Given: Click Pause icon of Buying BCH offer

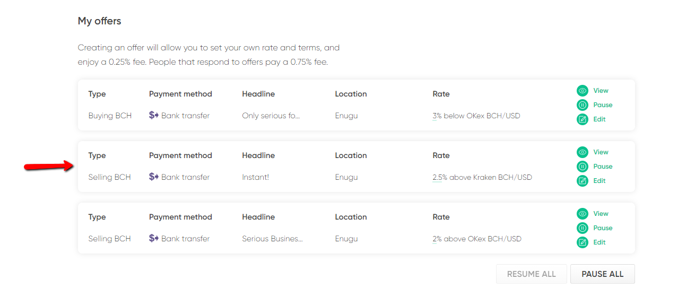Looking at the screenshot, I should [x=583, y=105].
